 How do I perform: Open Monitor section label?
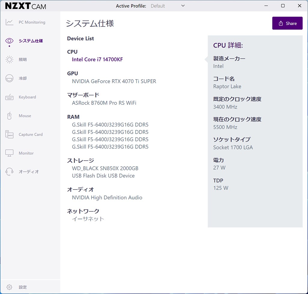coord(26,153)
